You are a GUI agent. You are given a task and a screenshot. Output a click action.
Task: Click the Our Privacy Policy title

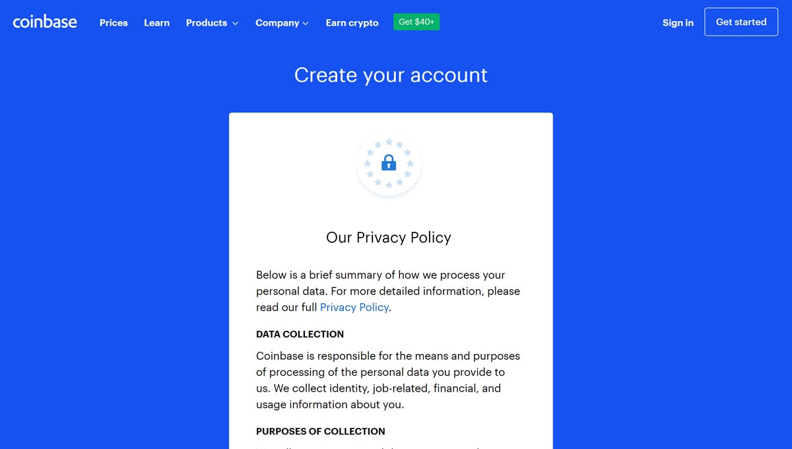389,237
